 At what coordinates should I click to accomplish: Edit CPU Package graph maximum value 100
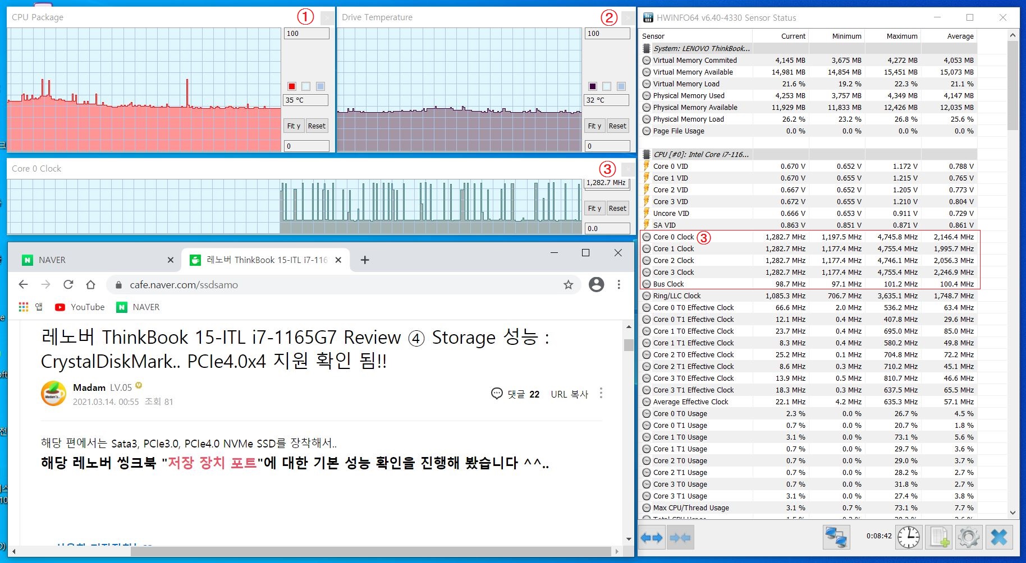point(306,34)
